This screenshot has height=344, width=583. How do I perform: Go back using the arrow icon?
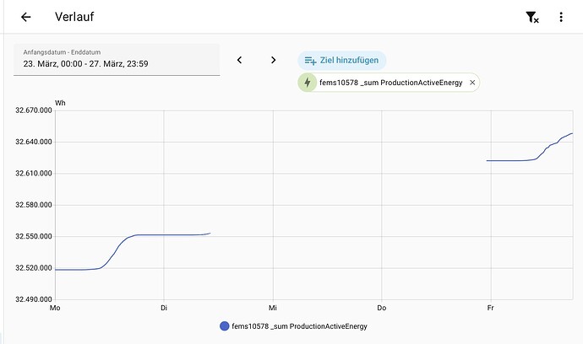(x=26, y=17)
